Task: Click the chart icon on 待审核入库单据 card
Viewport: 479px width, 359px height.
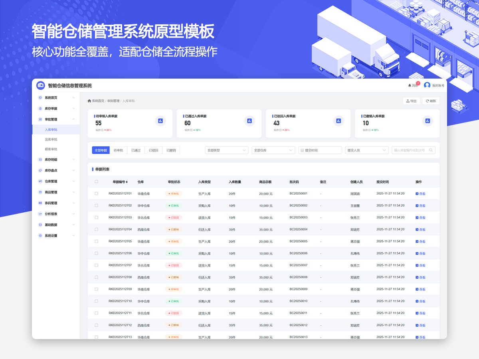Action: [x=160, y=120]
